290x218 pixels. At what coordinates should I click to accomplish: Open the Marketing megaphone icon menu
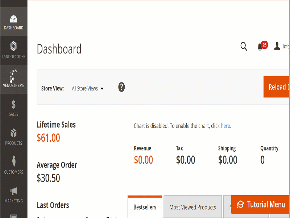tap(13, 191)
